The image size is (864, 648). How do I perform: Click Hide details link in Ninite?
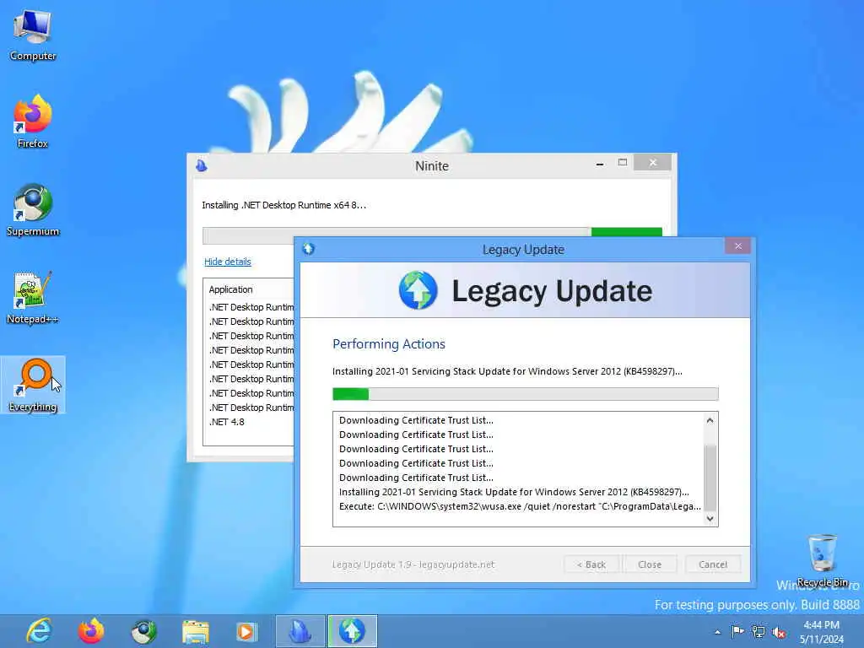(228, 262)
